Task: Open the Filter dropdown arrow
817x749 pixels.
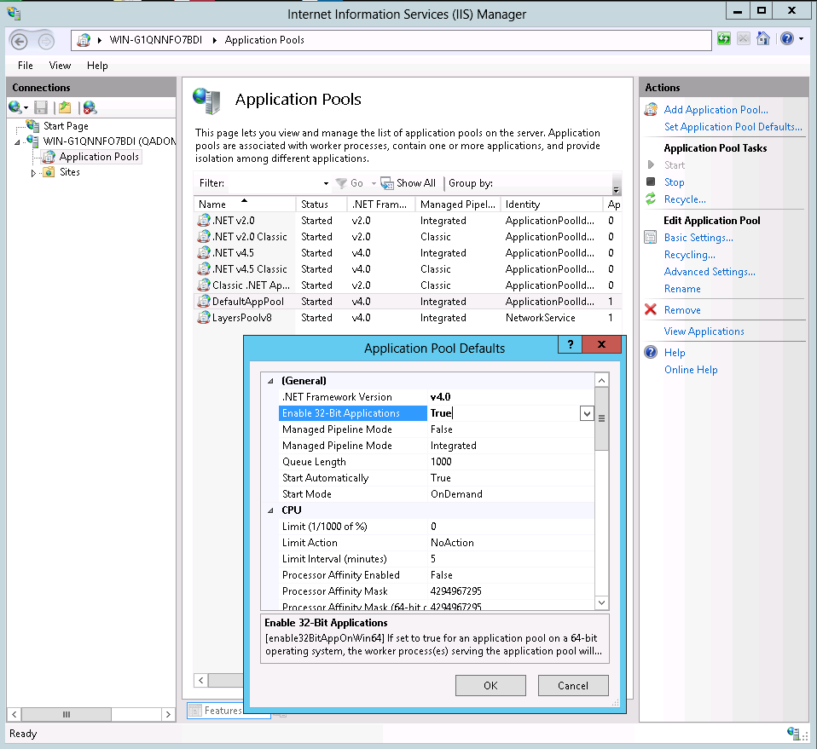Action: point(325,182)
